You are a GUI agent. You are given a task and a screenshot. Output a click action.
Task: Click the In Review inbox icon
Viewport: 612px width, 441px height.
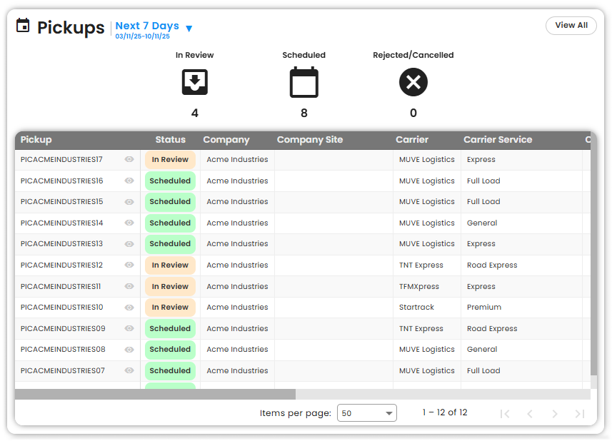pos(194,83)
